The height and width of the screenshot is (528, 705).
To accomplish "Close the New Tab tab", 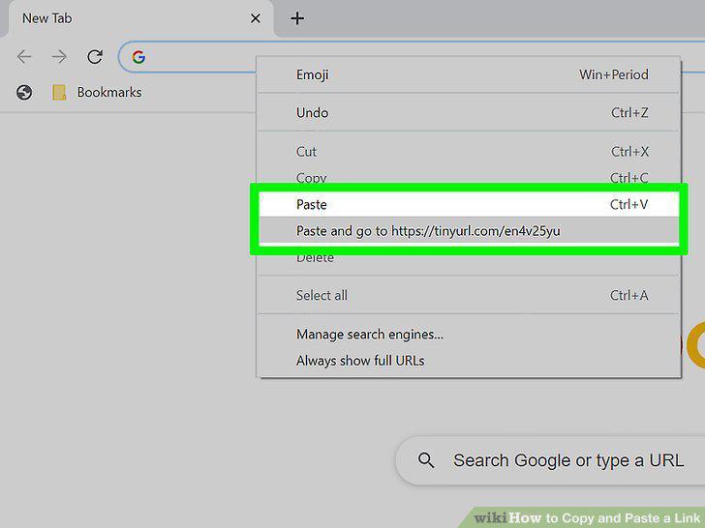I will 256,18.
